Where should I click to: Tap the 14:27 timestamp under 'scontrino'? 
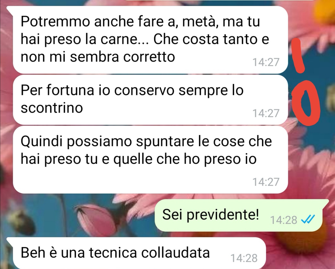tap(266, 113)
